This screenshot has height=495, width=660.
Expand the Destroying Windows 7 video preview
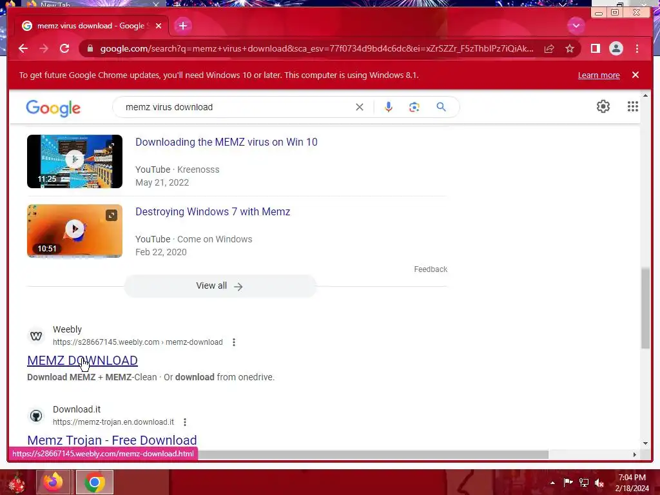coord(112,215)
